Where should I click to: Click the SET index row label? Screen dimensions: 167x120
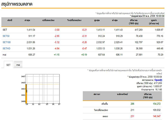click(5, 30)
